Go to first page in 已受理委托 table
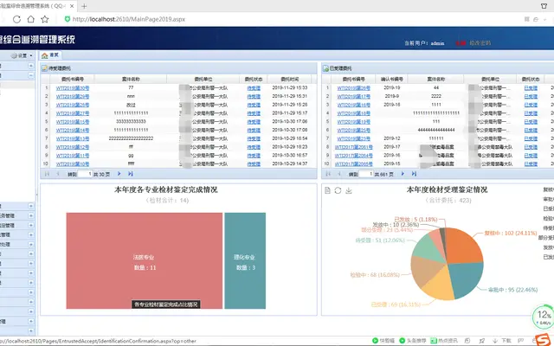 [x=328, y=174]
